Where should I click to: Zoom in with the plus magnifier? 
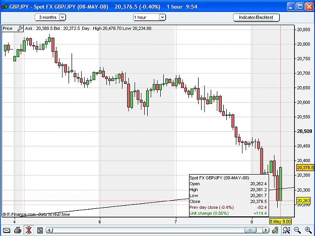[x=308, y=230]
